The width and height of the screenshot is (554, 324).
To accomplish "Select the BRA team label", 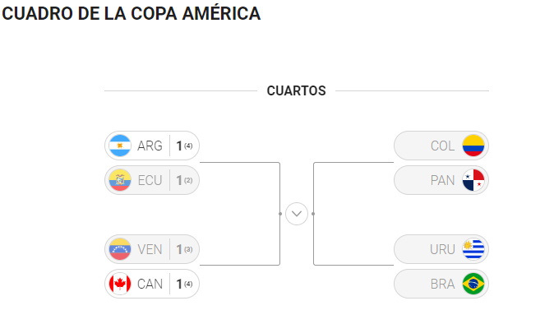I will [x=442, y=284].
